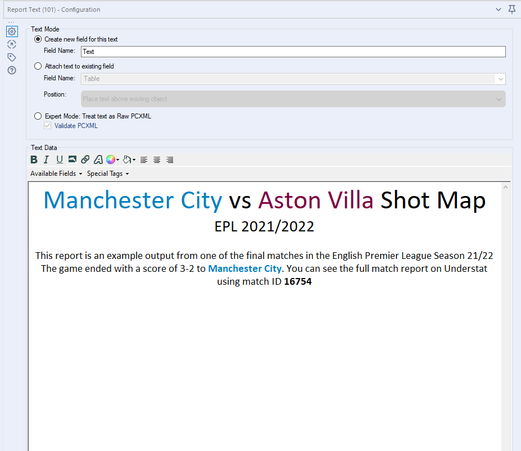Center-align the report text
521x451 pixels.
point(157,160)
